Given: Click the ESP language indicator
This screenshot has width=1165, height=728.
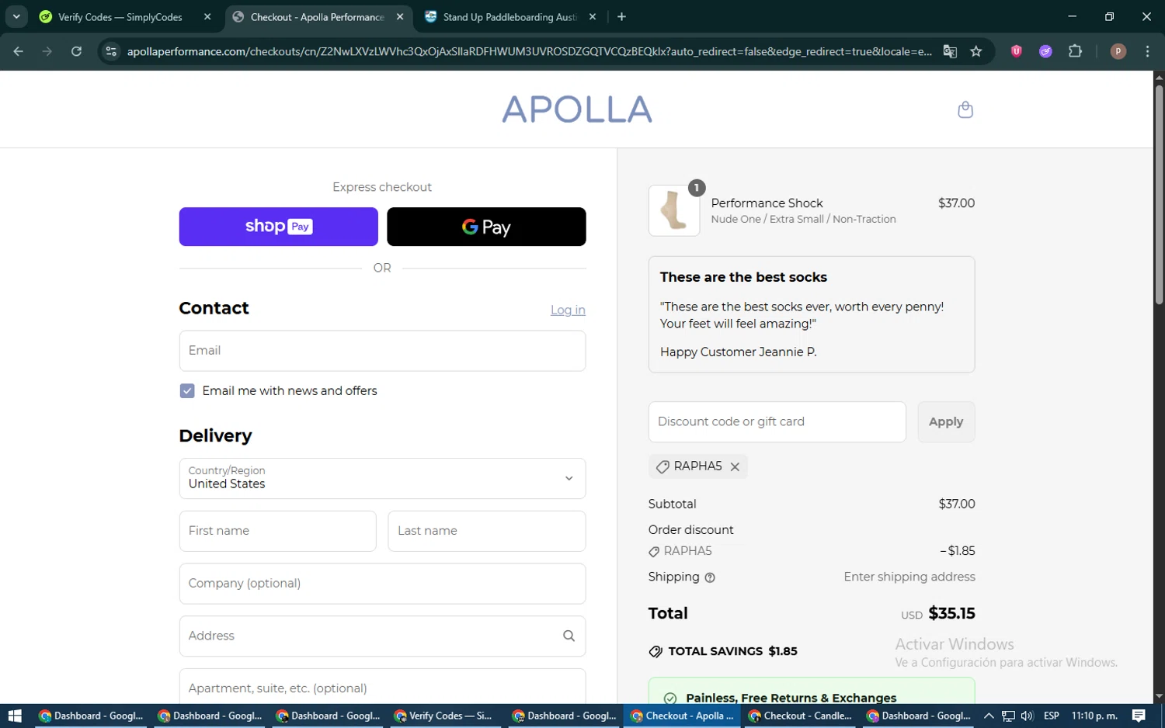Looking at the screenshot, I should pos(1052,716).
